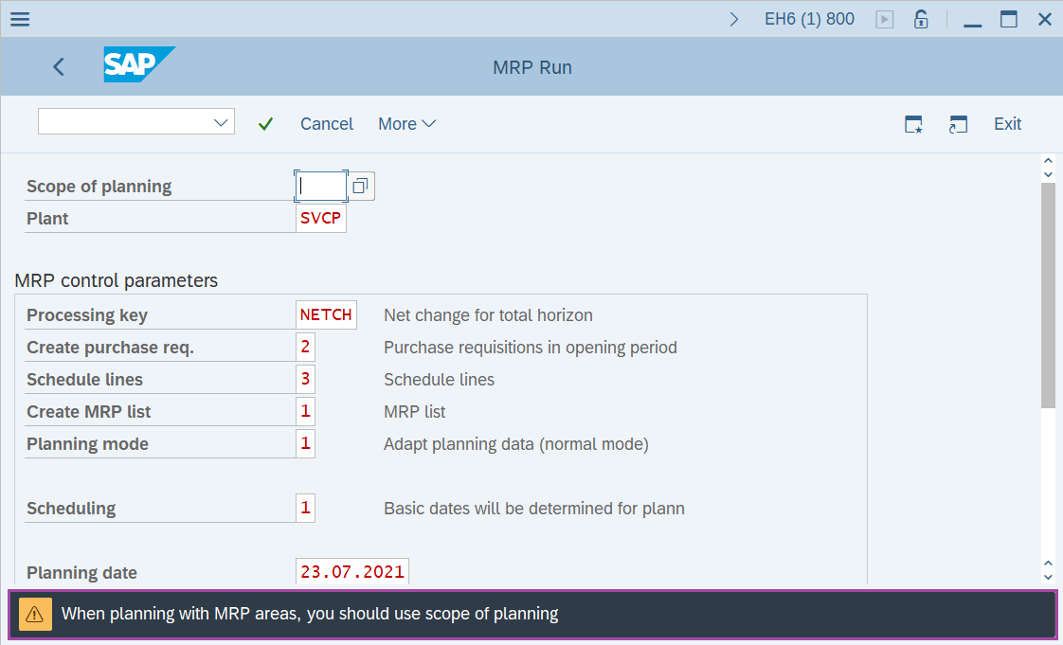Open the sandwich menu in the top-left corner
This screenshot has width=1063, height=645.
(19, 19)
